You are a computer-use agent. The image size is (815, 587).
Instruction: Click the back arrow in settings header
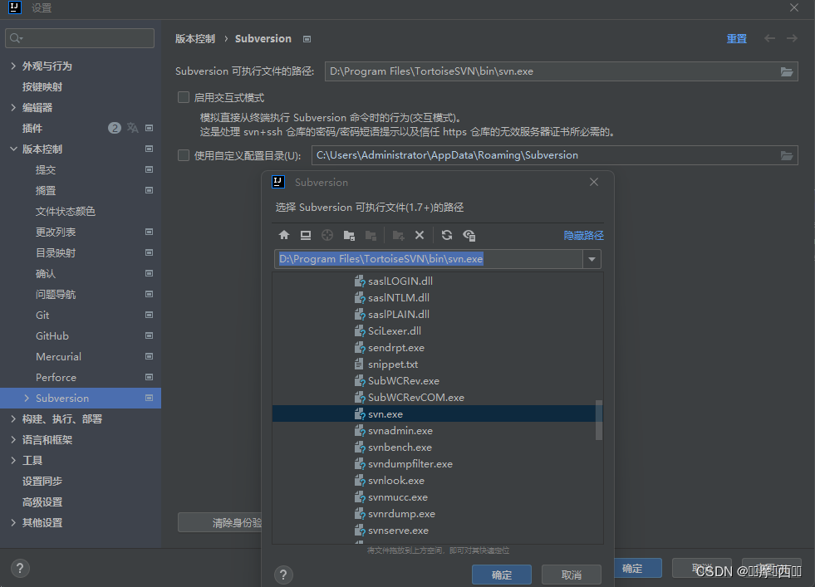coord(770,38)
